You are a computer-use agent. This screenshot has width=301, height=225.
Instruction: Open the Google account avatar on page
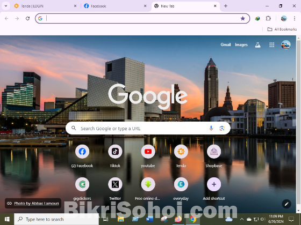286,45
